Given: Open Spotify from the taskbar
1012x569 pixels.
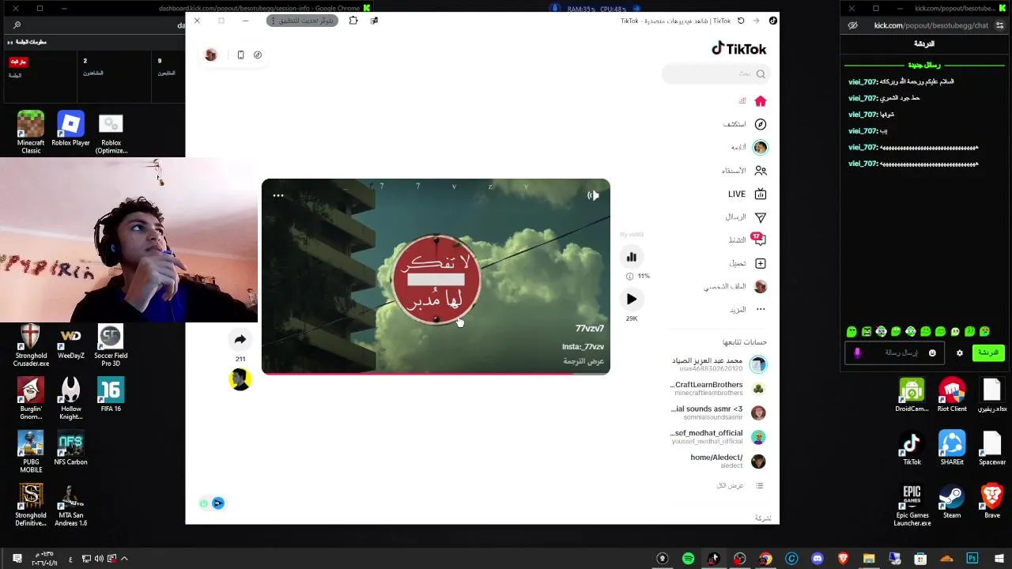Looking at the screenshot, I should click(688, 559).
